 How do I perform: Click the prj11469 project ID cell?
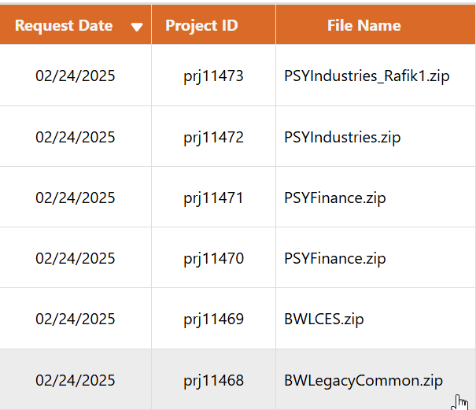(213, 320)
